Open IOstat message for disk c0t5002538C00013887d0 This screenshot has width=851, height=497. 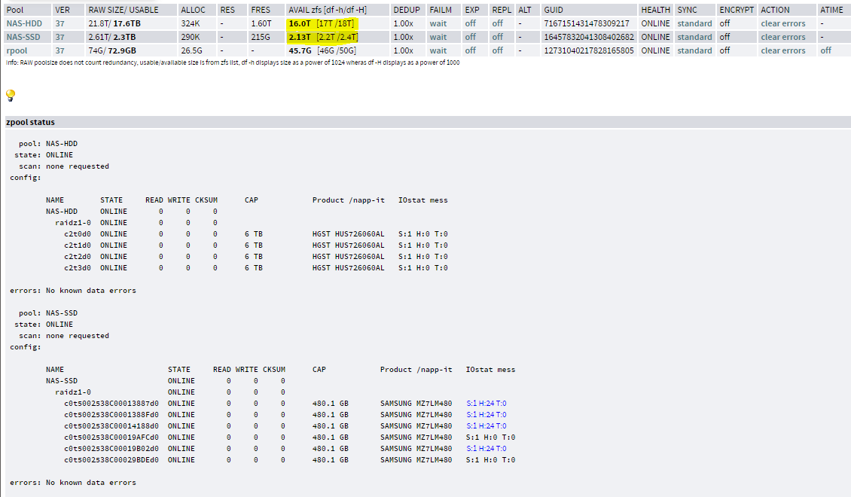click(x=486, y=404)
